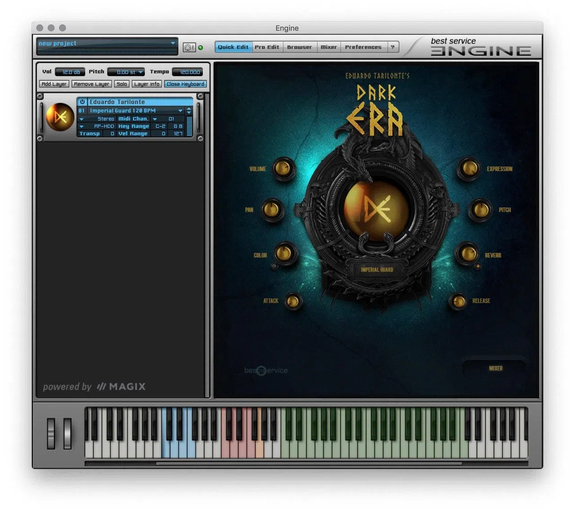Click the Color knob
Screen dimensions: 575x511
[286, 253]
